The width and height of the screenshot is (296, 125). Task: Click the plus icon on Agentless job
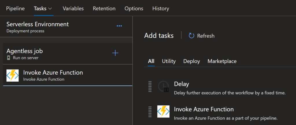115,53
